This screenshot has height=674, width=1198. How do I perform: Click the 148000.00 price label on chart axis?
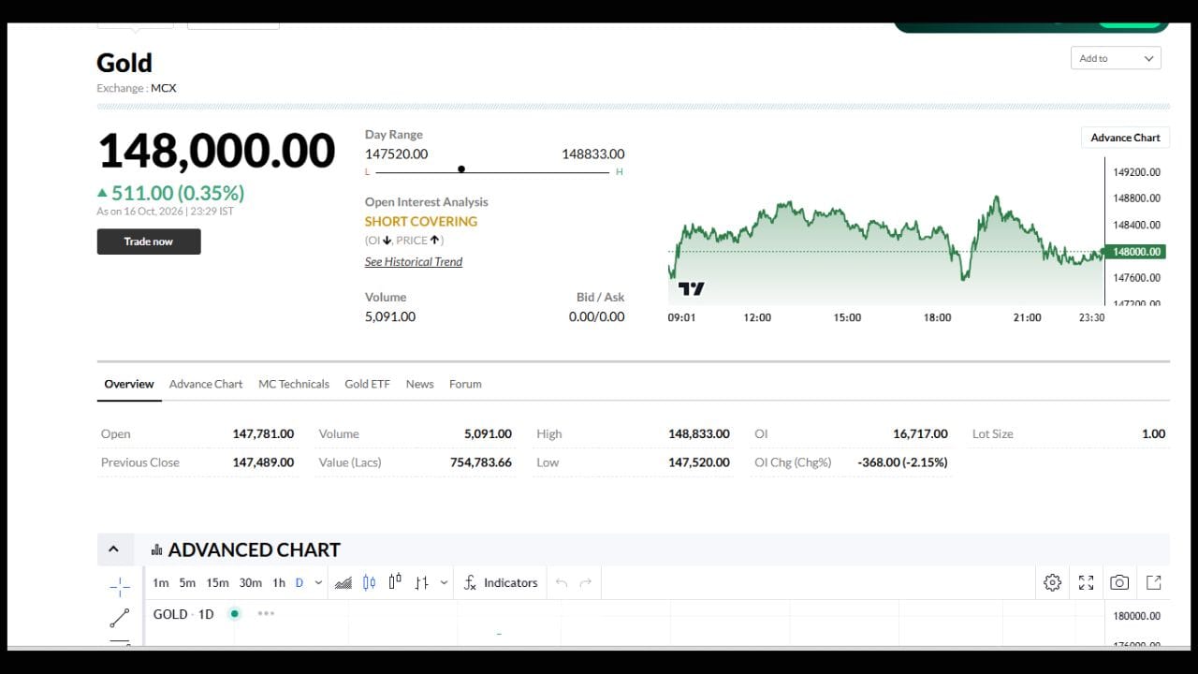tap(1134, 252)
